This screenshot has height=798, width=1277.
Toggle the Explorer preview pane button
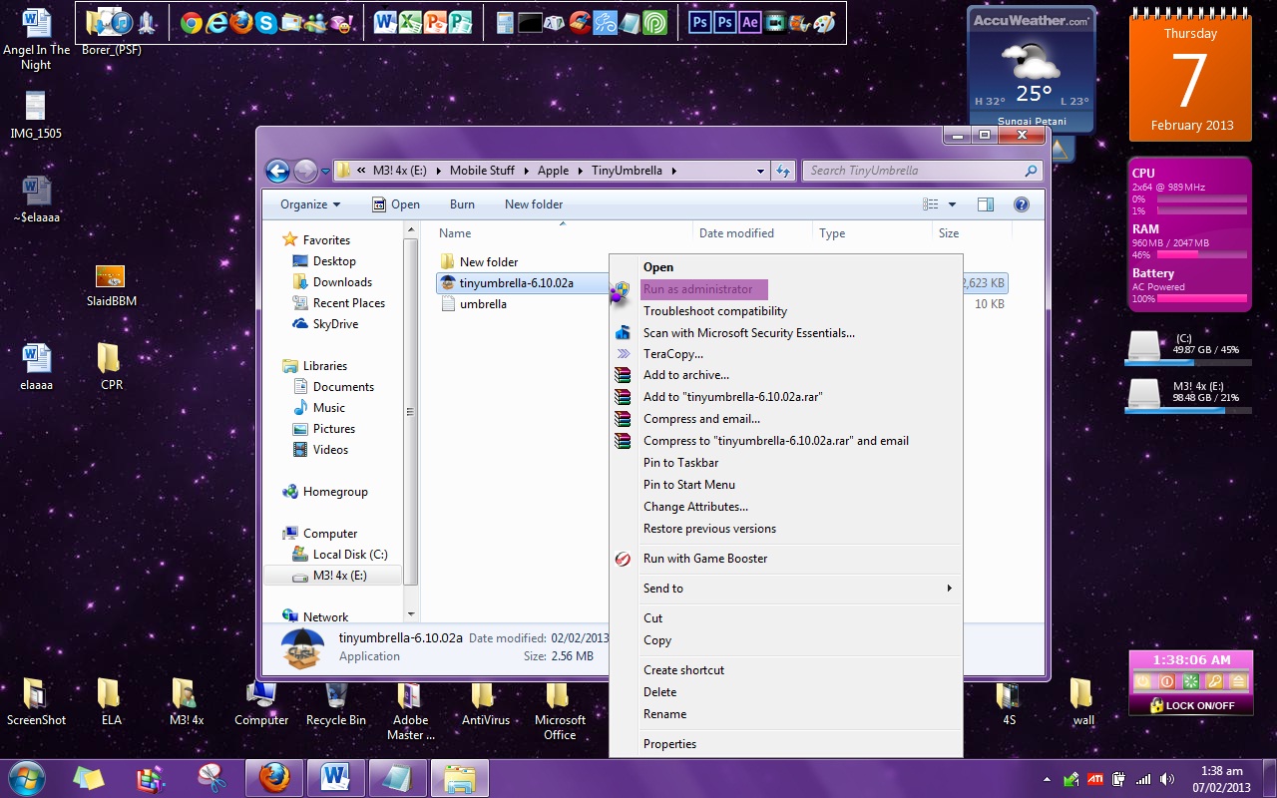985,204
